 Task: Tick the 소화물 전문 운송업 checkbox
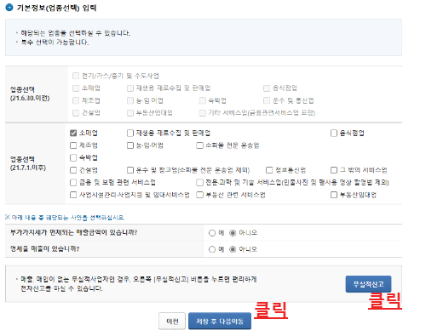(199, 145)
